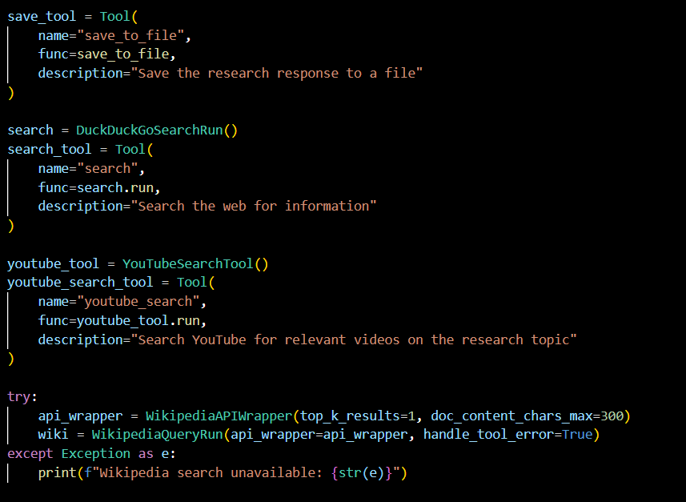Viewport: 686px width, 502px height.
Task: Click the func=save_to_file argument
Action: tap(104, 54)
